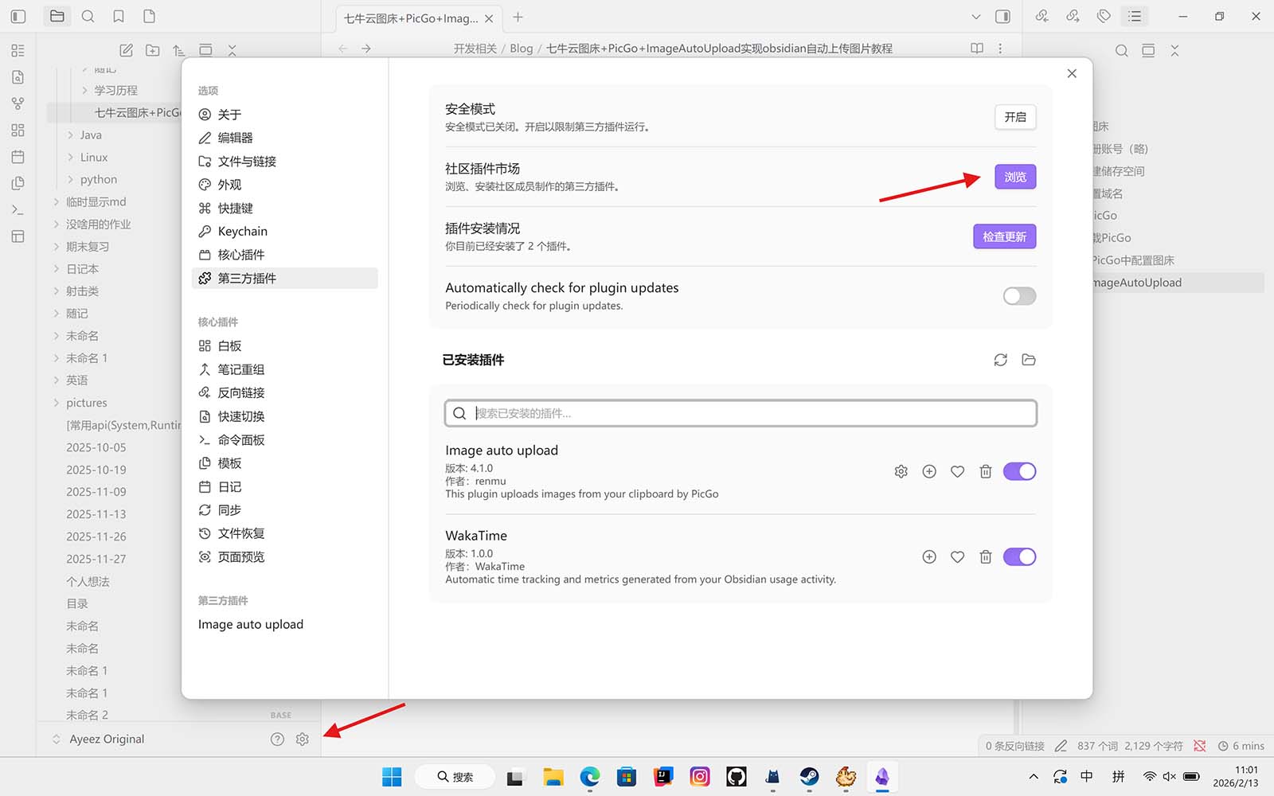Open 核心插件 settings section

pyautogui.click(x=240, y=255)
